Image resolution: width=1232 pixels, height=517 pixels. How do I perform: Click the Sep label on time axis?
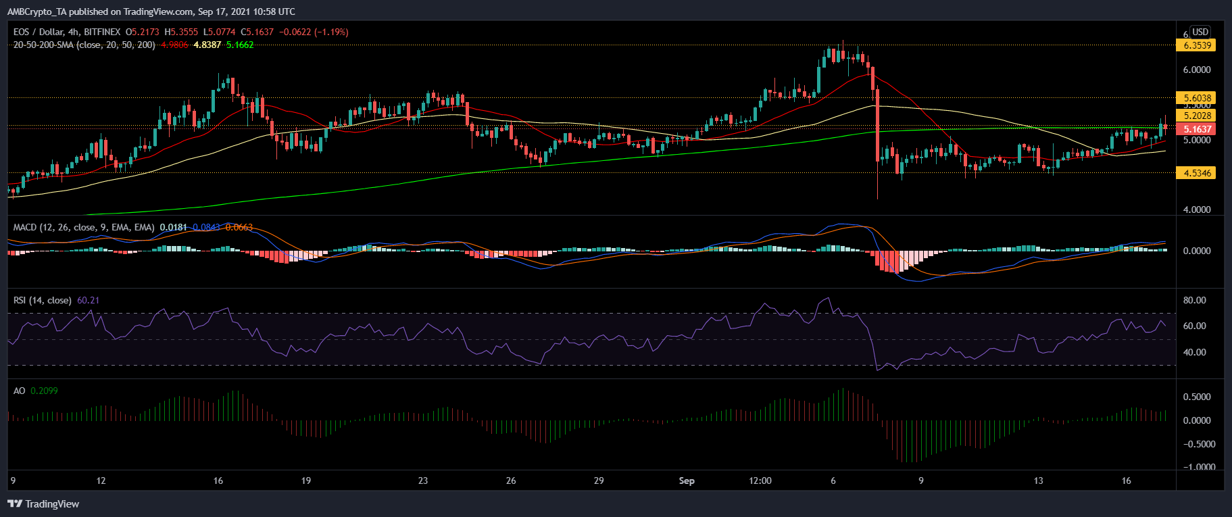[x=687, y=481]
